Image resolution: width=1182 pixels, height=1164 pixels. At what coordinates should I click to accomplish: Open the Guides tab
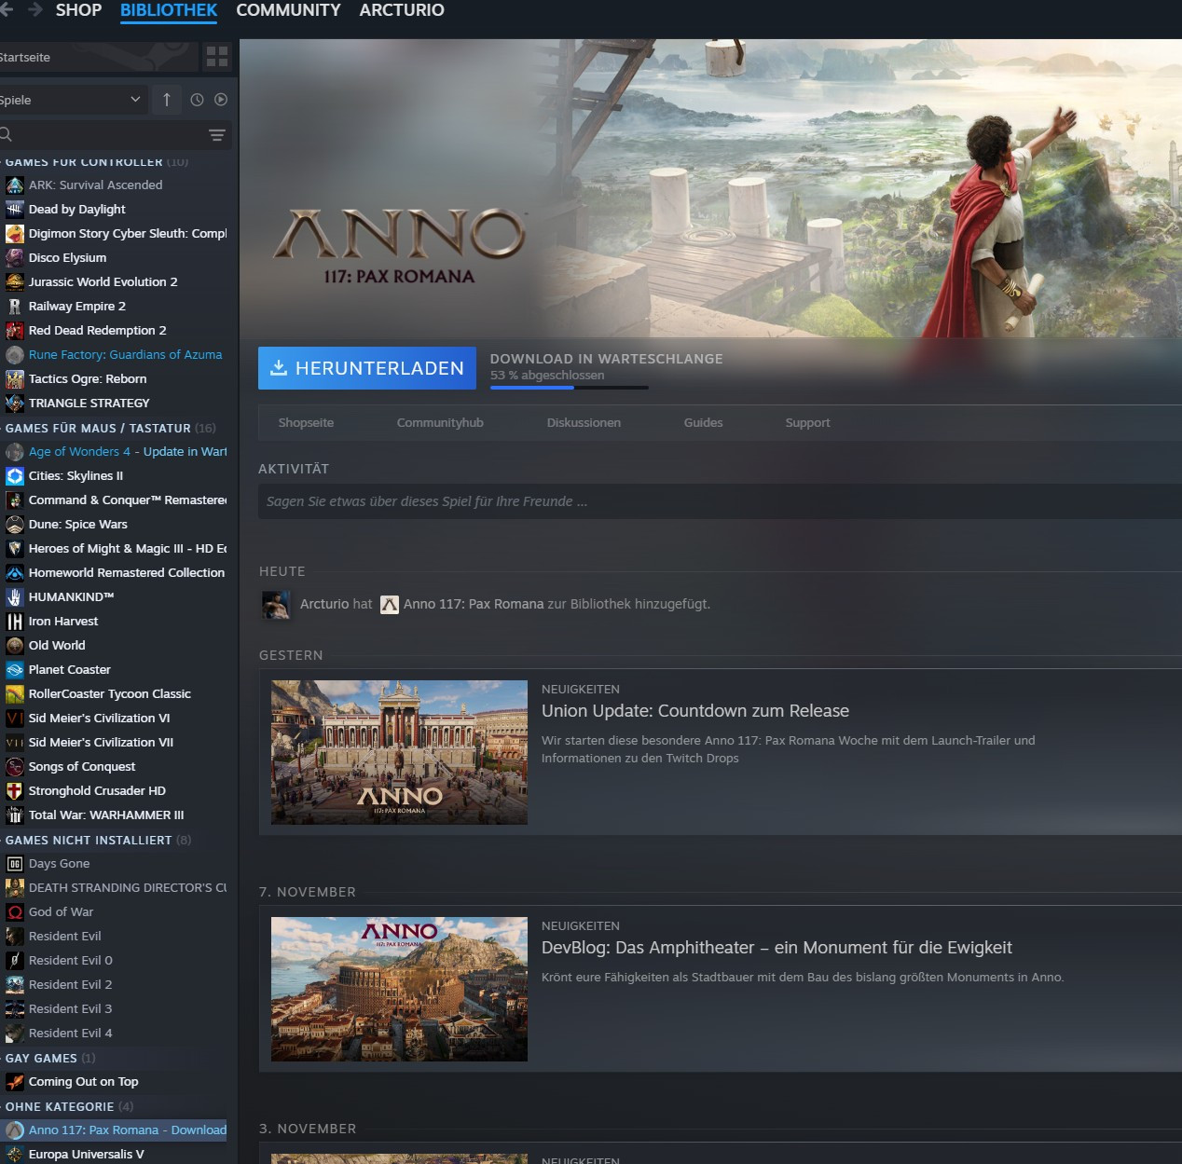703,423
